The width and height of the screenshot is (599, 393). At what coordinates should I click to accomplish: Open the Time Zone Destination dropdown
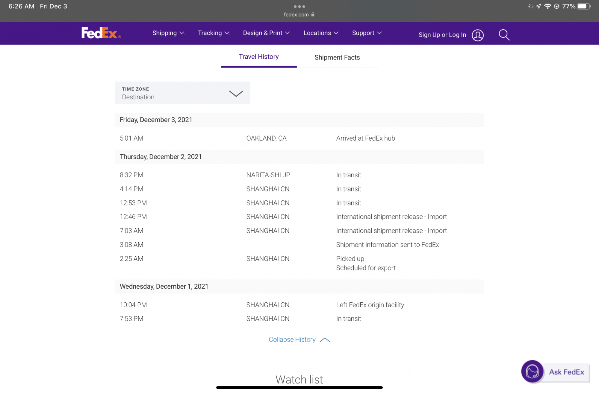pyautogui.click(x=182, y=93)
